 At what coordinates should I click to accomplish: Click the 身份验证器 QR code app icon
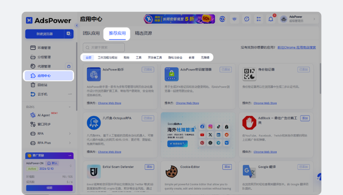tap(249, 74)
